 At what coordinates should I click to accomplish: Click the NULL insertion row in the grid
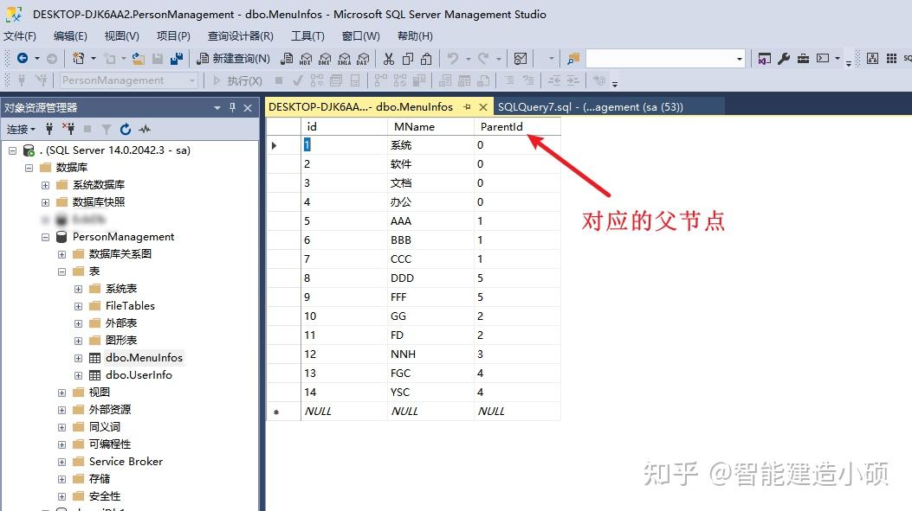pos(318,411)
